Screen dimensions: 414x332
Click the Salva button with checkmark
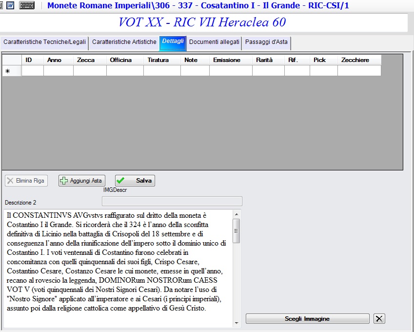click(x=135, y=181)
